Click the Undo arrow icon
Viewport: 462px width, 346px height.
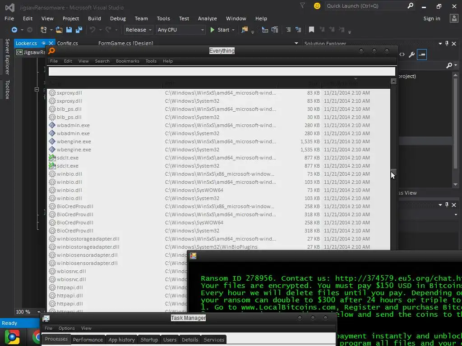coord(92,30)
